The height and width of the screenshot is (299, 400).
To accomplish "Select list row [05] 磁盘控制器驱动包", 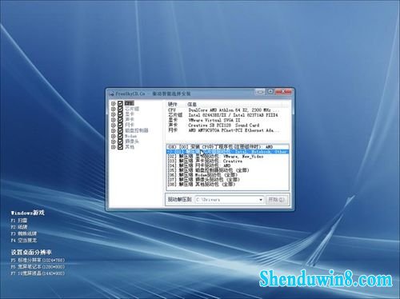I will (x=227, y=170).
